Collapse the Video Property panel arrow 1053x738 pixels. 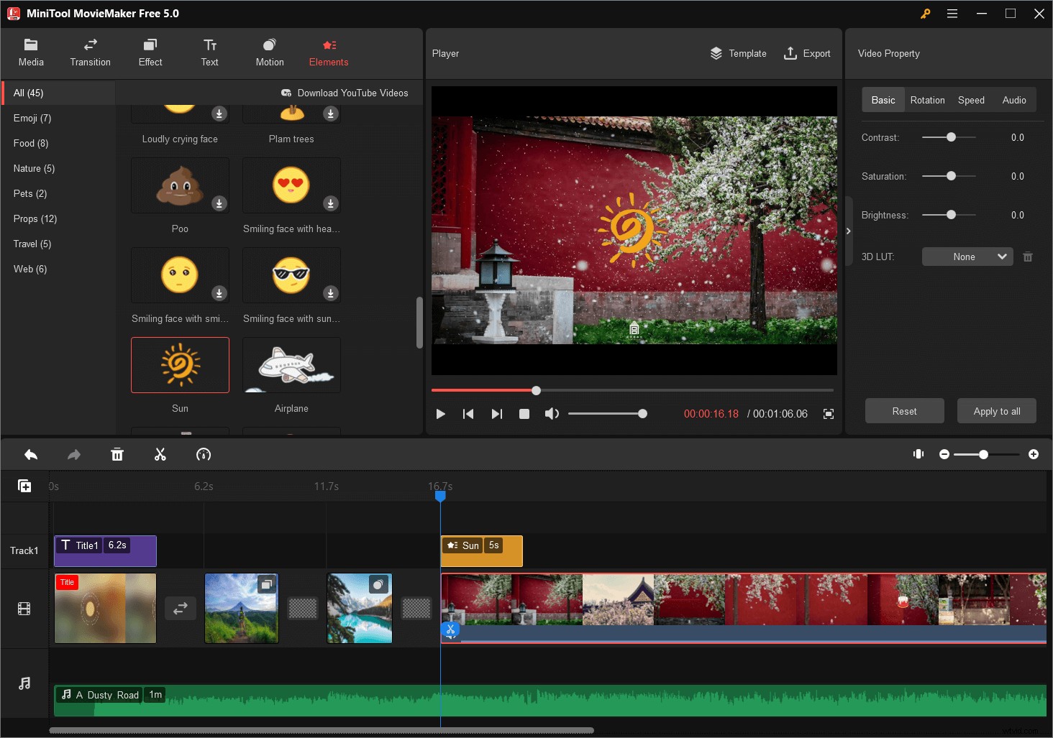pyautogui.click(x=849, y=231)
